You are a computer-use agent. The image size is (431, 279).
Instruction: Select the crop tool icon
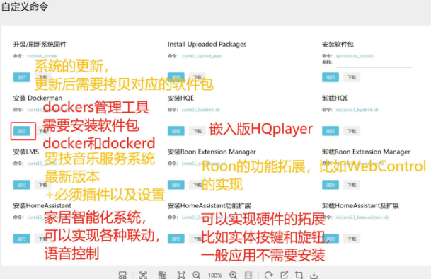[x=299, y=275]
